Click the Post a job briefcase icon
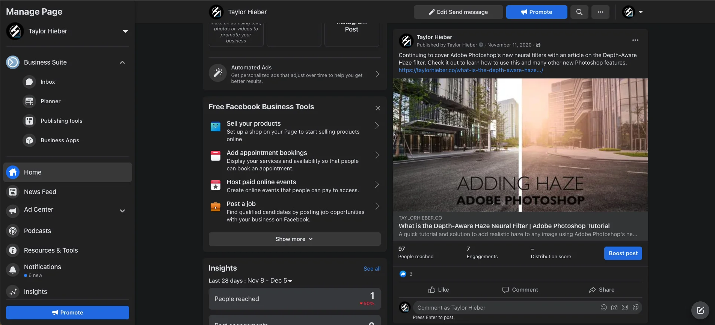 216,207
